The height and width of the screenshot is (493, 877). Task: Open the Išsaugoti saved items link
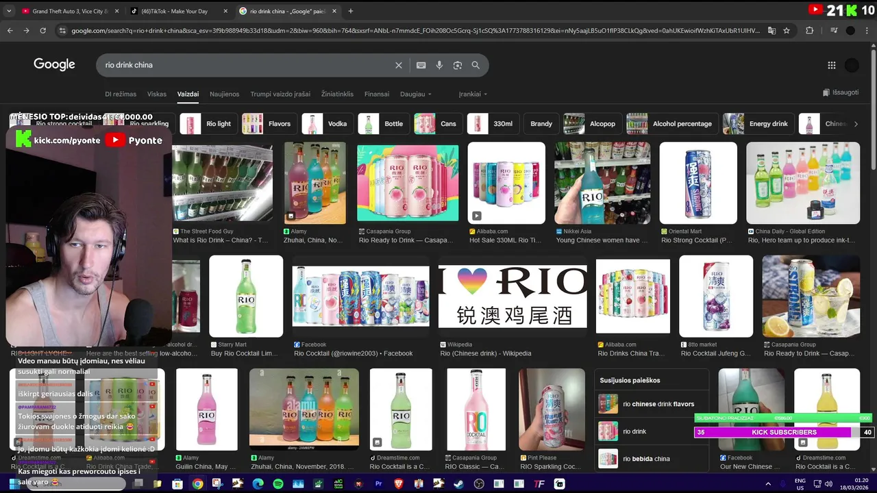(x=841, y=92)
